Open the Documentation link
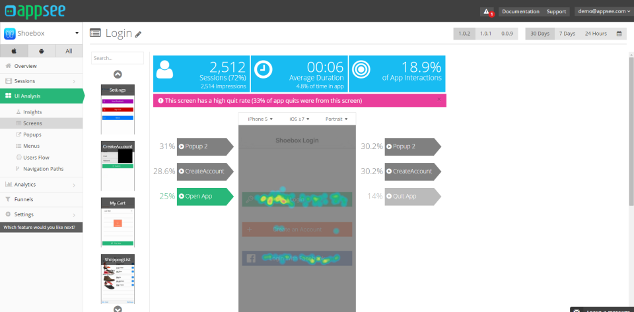Screen dimensions: 634x312 (x=521, y=12)
